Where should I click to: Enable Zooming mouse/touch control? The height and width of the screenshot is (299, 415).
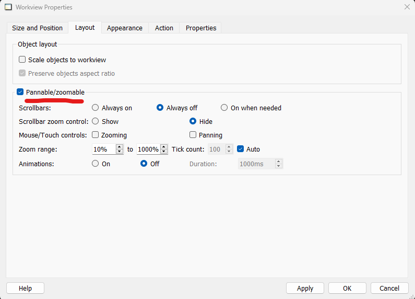pos(95,135)
